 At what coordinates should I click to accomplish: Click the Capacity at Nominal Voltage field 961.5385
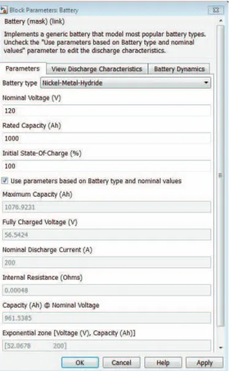pos(106,318)
